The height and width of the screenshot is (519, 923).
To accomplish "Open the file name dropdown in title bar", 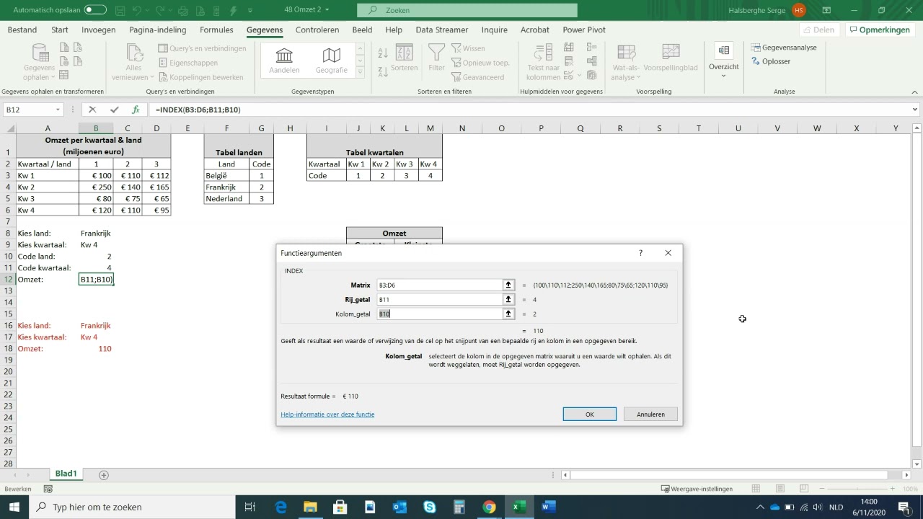I will tap(327, 9).
